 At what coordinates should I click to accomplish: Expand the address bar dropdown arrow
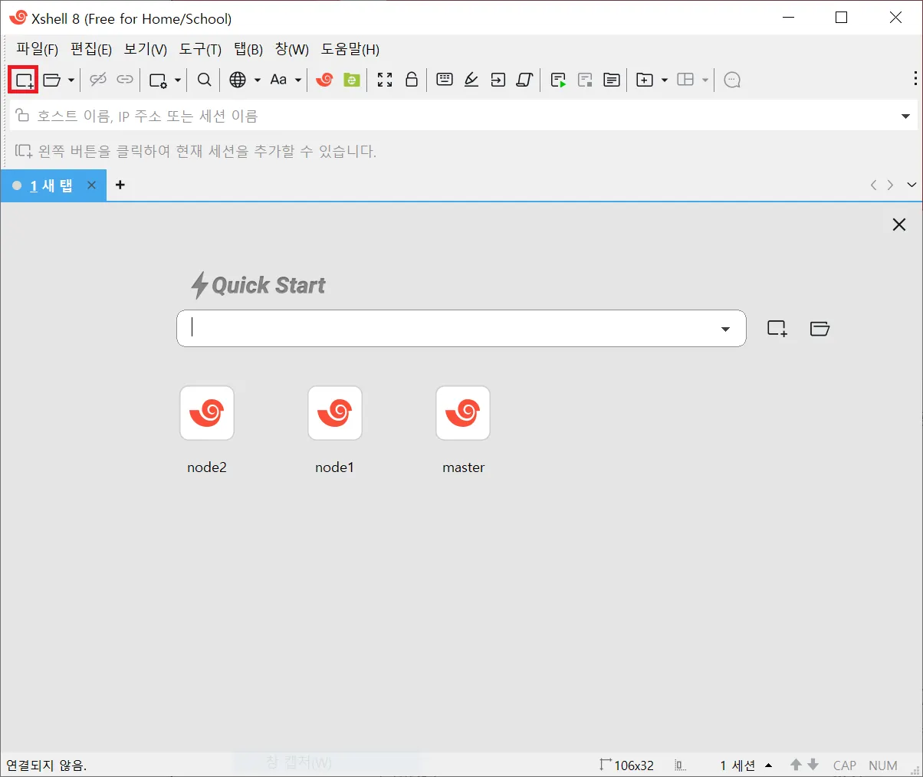click(x=905, y=116)
